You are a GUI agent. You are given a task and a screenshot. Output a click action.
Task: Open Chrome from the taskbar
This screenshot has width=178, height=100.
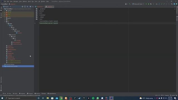[61, 98]
